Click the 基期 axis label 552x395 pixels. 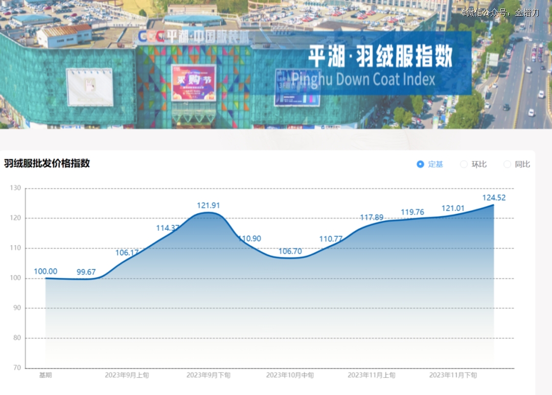pos(45,375)
